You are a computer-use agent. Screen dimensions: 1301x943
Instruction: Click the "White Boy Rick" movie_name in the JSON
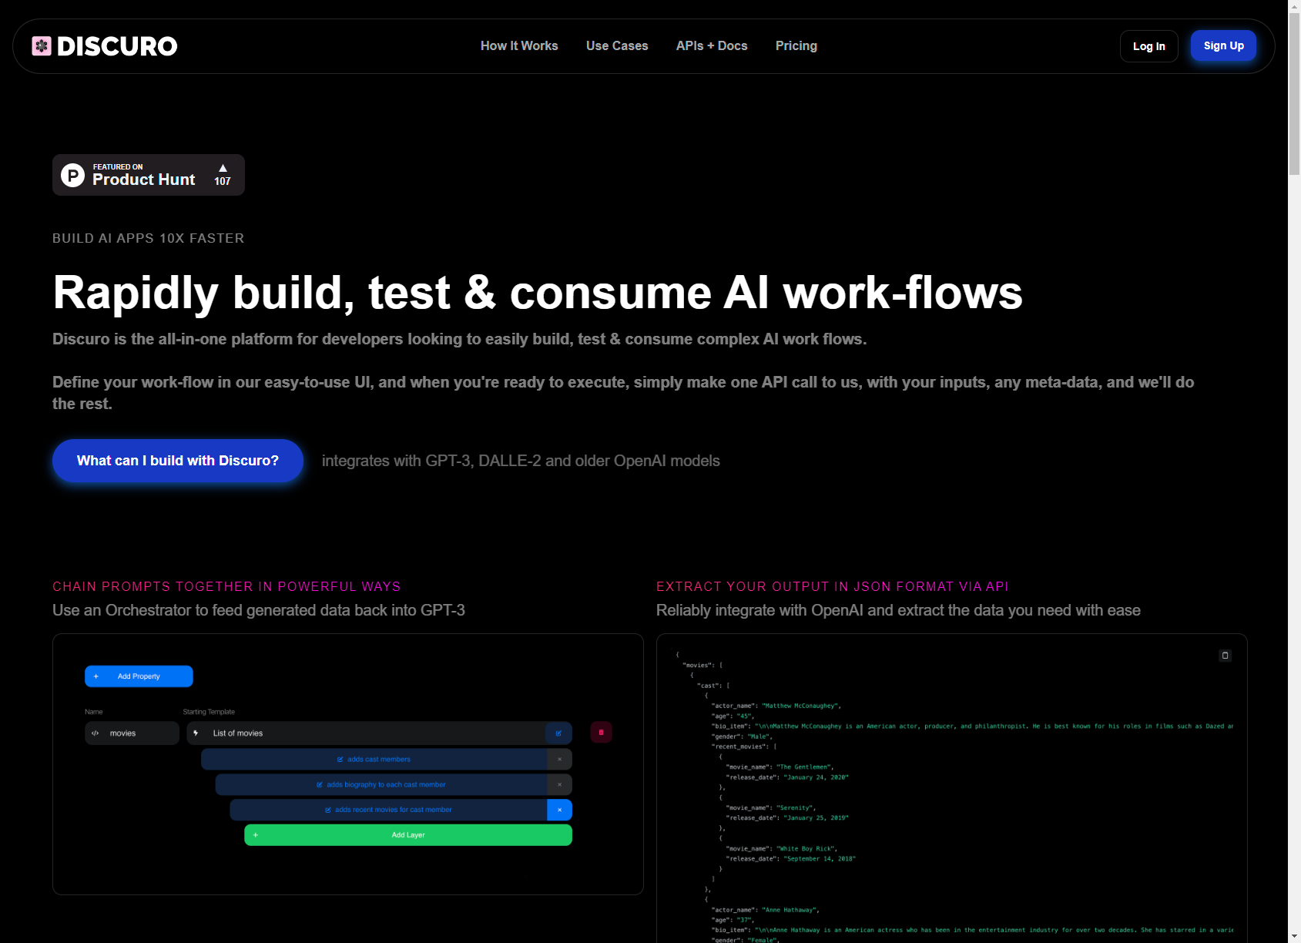click(x=806, y=849)
